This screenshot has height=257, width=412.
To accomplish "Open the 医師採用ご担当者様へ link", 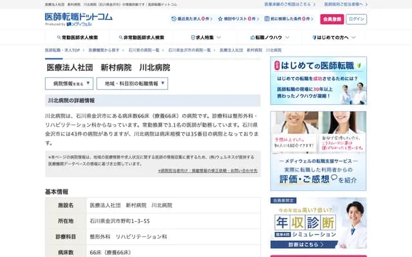I will 346,4.
